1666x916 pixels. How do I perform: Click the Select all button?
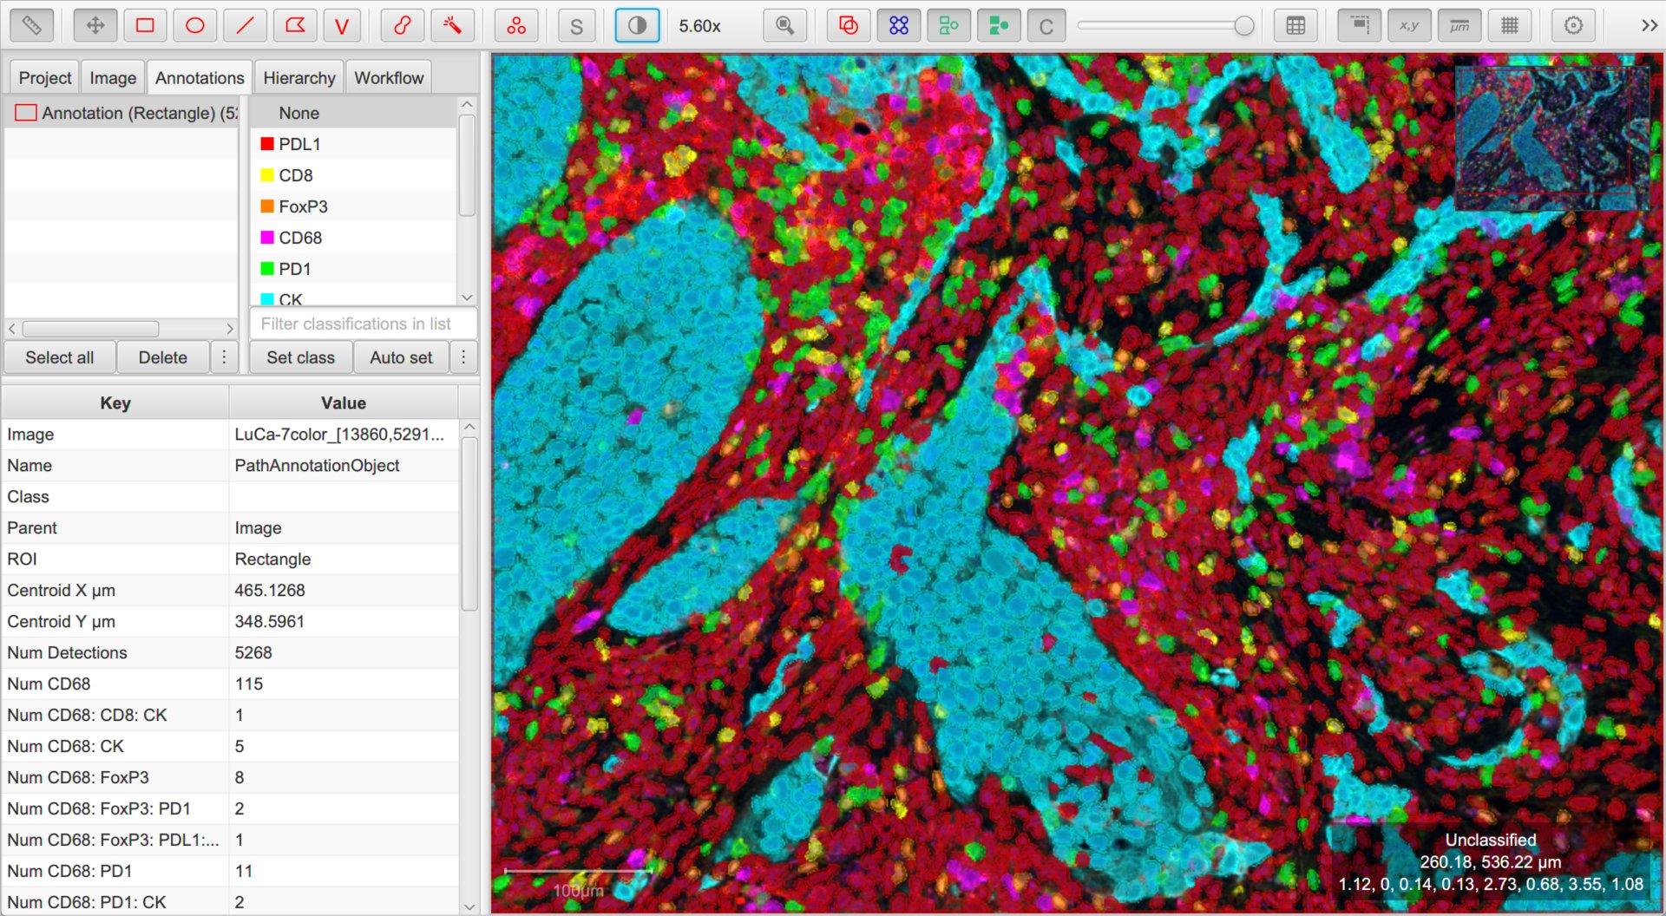60,357
